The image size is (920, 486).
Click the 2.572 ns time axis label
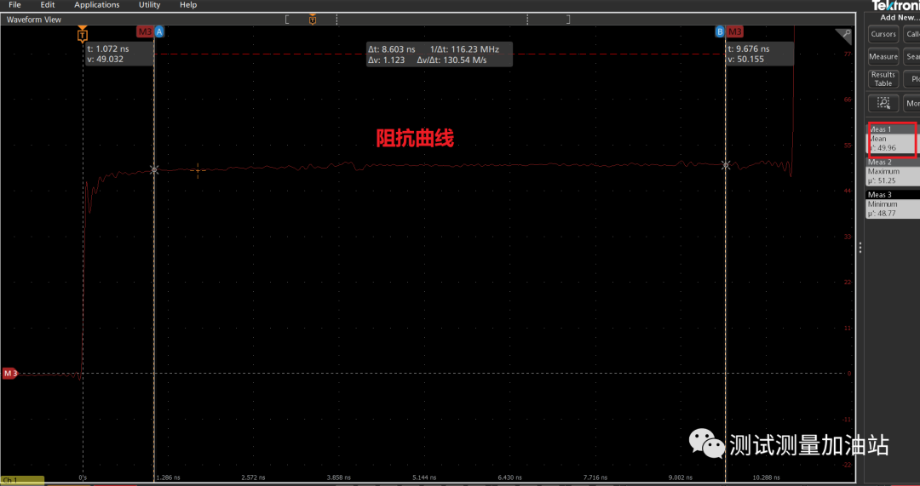(254, 477)
